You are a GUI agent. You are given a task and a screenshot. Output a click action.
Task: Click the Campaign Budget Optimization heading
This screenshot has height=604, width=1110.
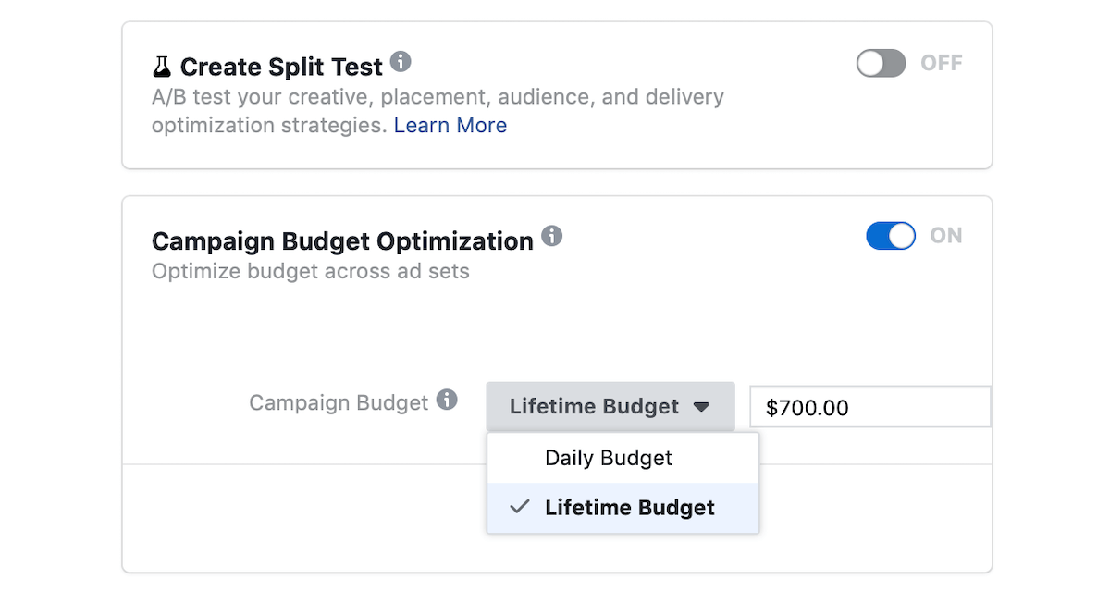[x=342, y=240]
